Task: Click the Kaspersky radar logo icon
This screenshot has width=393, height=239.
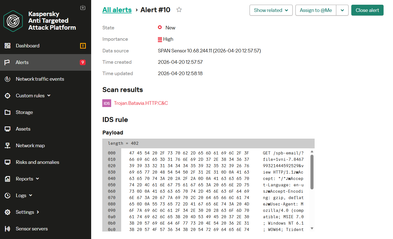Action: click(13, 21)
